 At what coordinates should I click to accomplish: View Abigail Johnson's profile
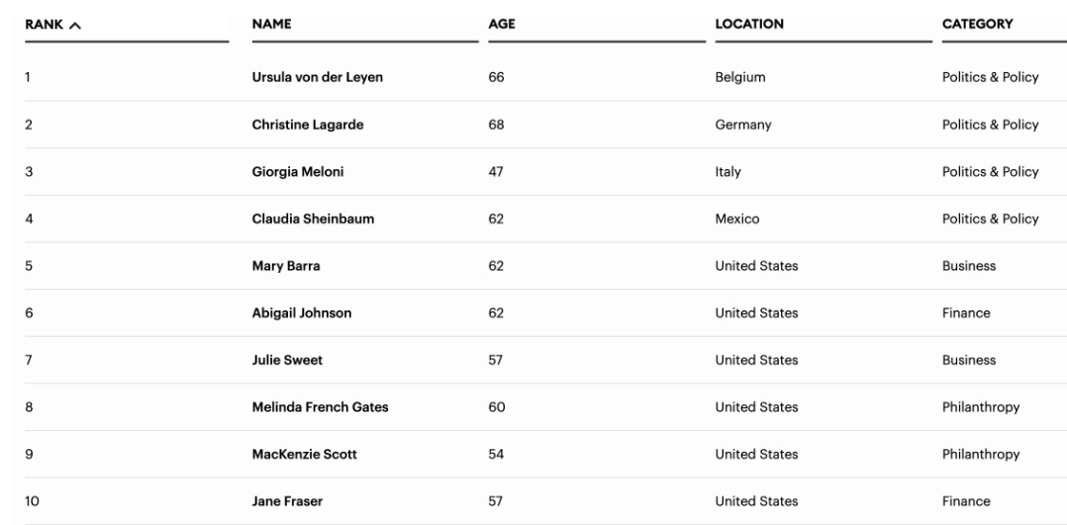point(302,313)
